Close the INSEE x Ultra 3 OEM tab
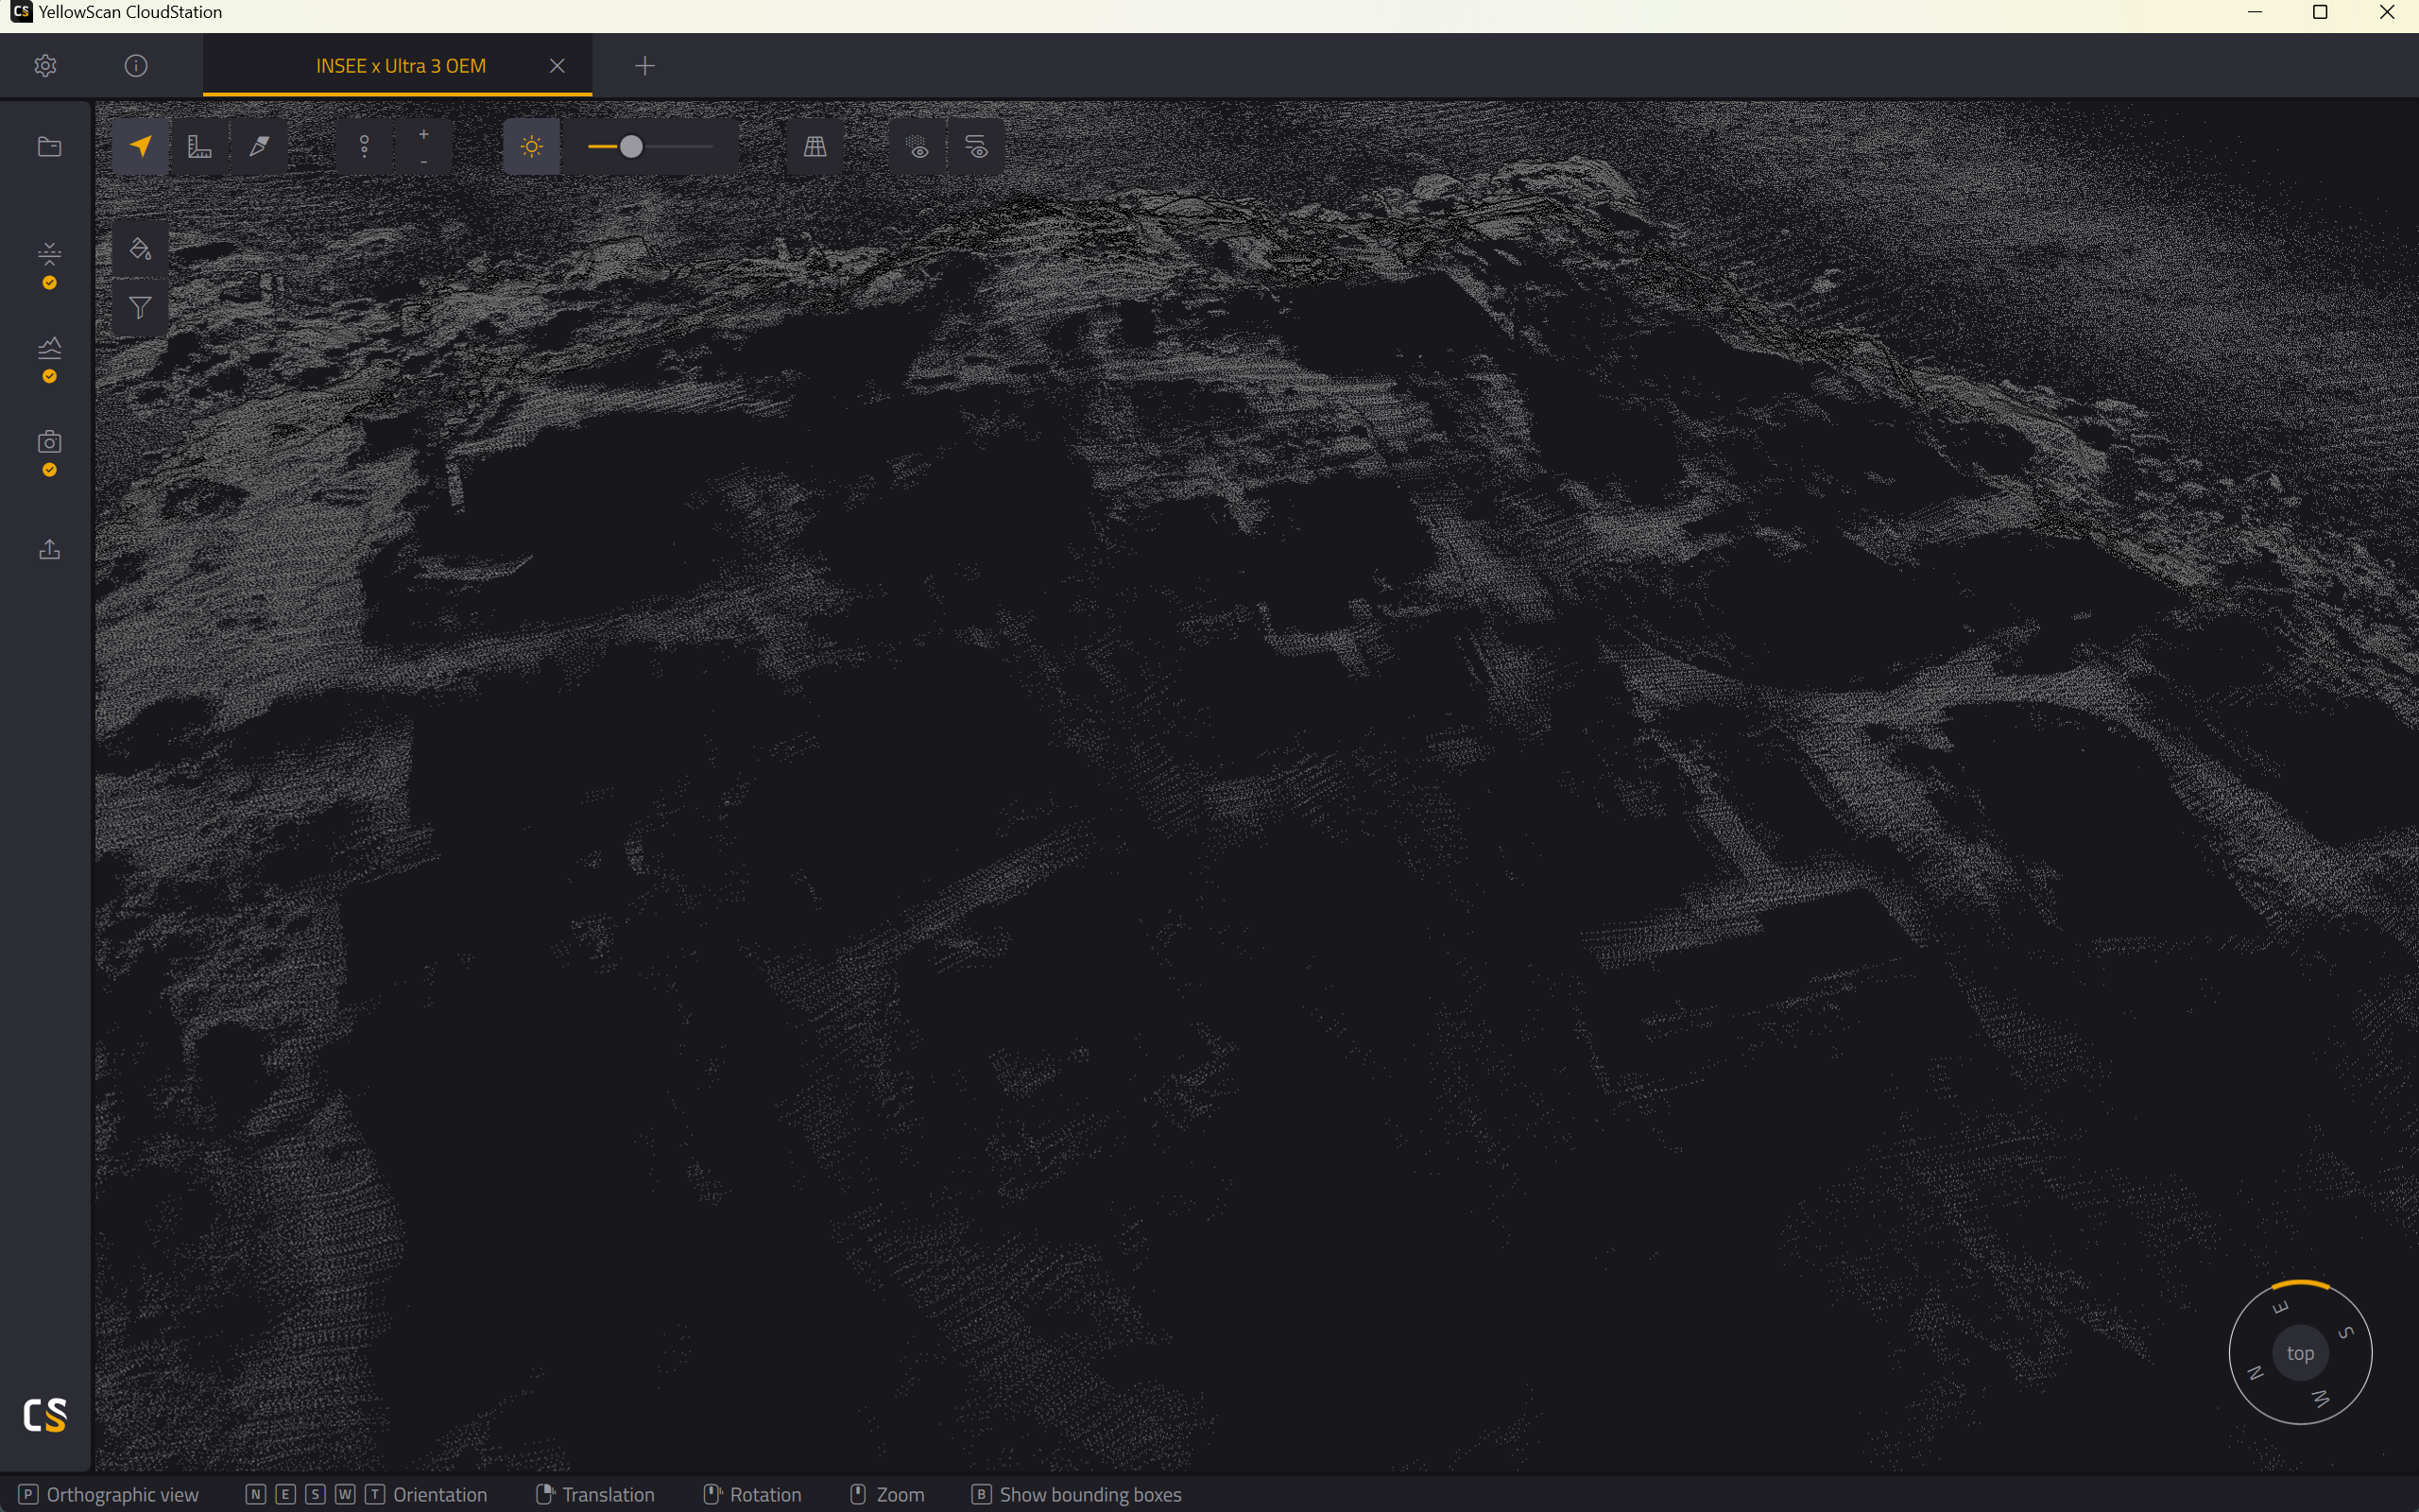This screenshot has width=2419, height=1512. click(x=558, y=66)
